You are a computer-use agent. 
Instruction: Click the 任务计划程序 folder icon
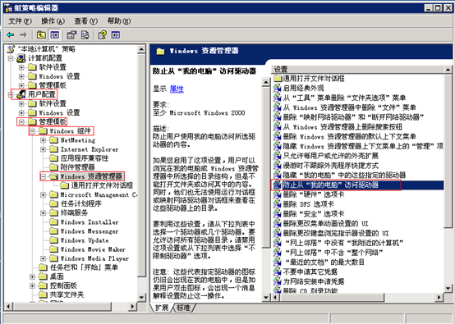[53, 203]
